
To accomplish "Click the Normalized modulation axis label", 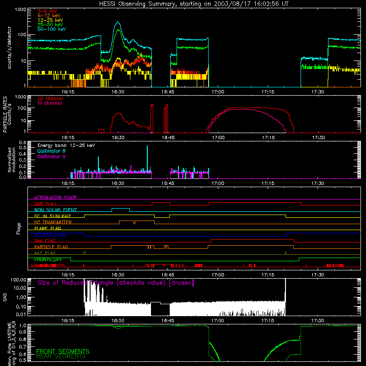I will point(11,160).
